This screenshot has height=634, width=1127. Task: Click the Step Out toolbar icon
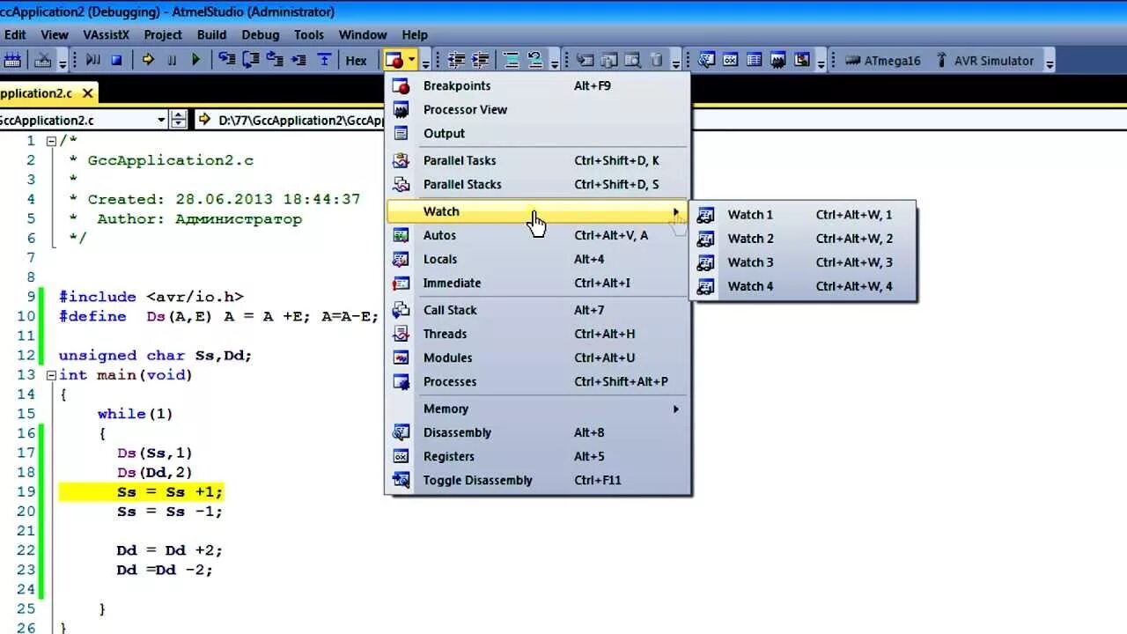click(275, 60)
